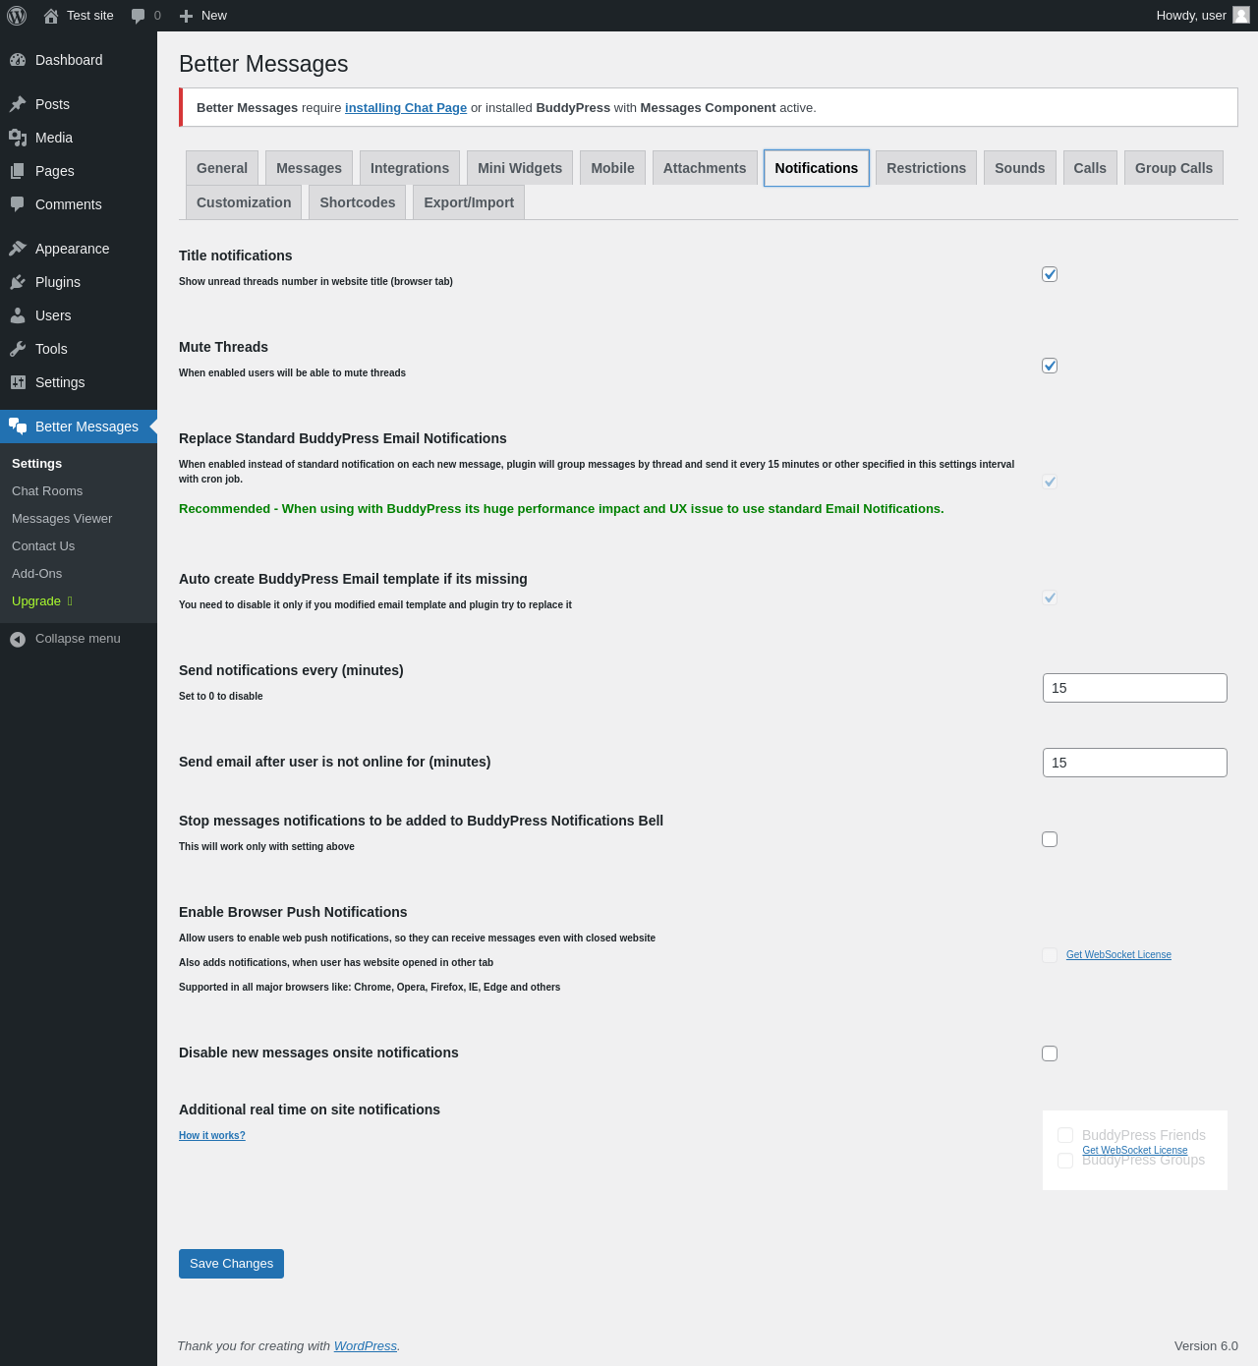Image resolution: width=1258 pixels, height=1366 pixels.
Task: Enable Stop messages notifications to Notifications Bell
Action: [x=1050, y=839]
